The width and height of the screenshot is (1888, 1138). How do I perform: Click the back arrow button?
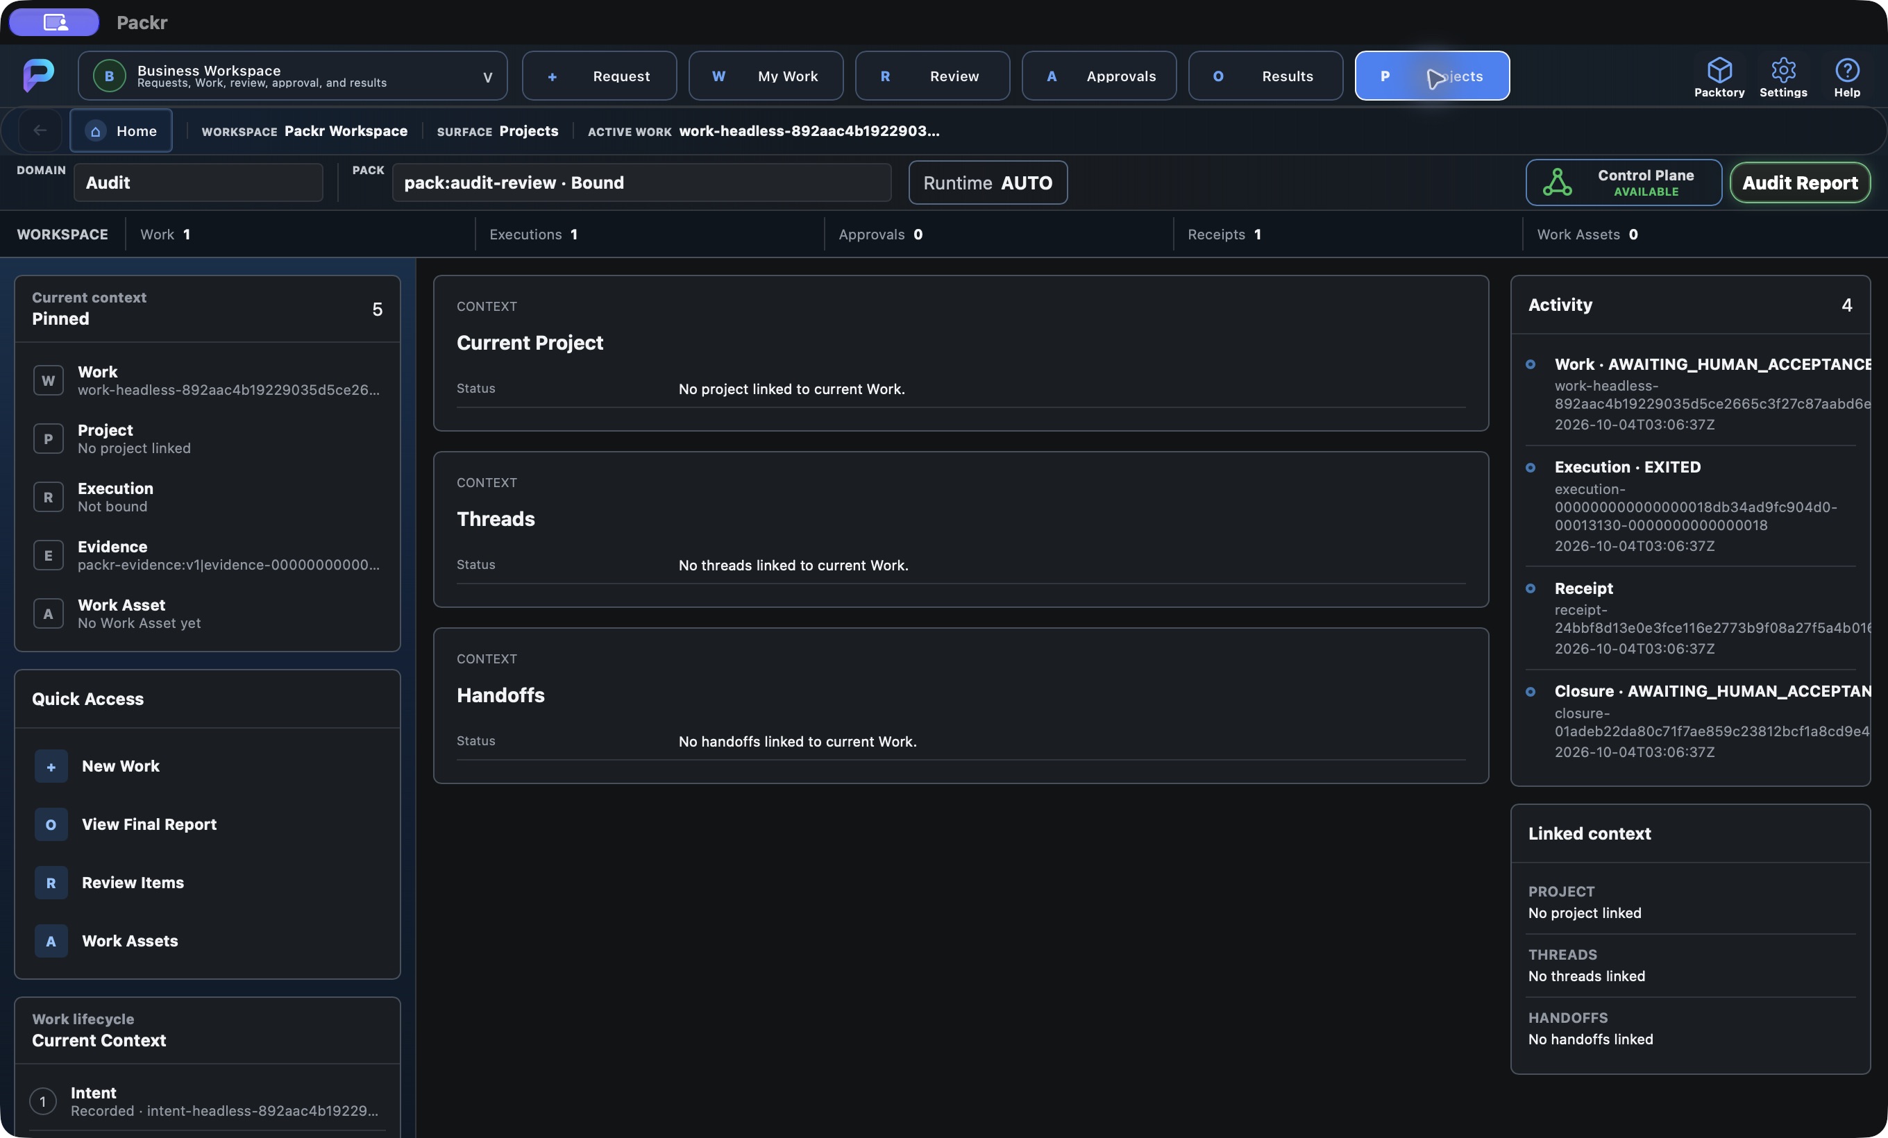(x=40, y=131)
